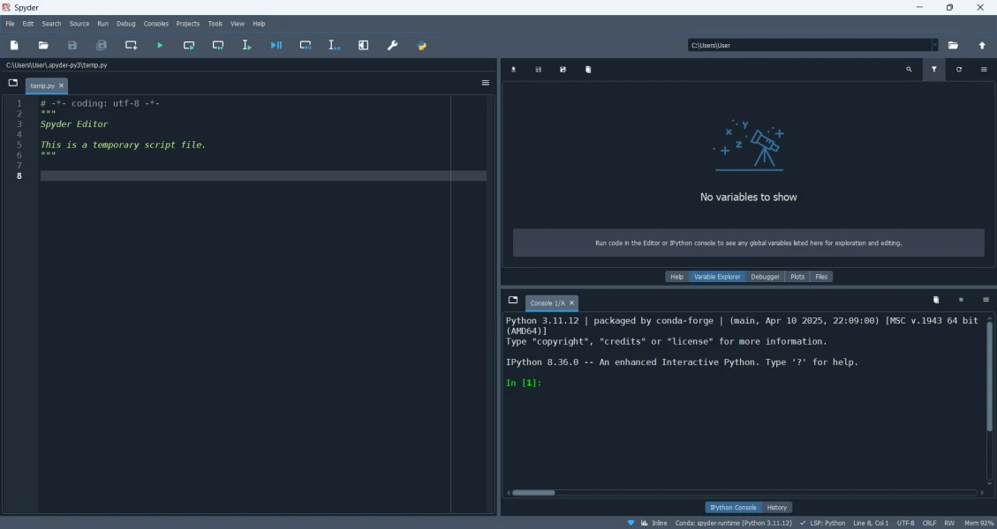Click the LSP: Python status indicator
The height and width of the screenshot is (529, 997).
(823, 524)
